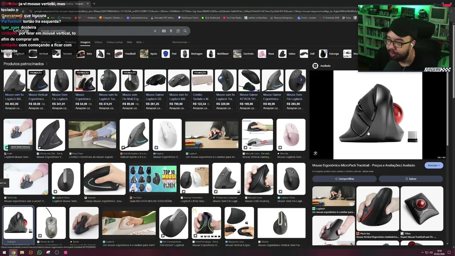The width and height of the screenshot is (455, 256).
Task: Open the Dashboard Twitch bookmark
Action: coord(188,18)
